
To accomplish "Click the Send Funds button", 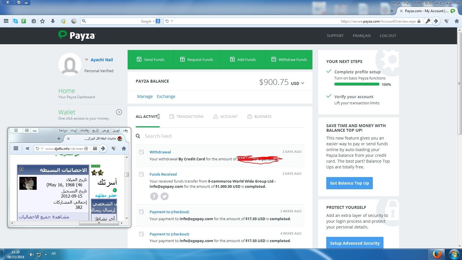I will pyautogui.click(x=150, y=60).
